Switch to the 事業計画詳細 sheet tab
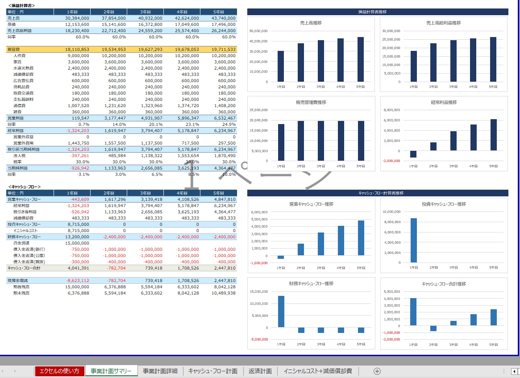 tap(160, 371)
